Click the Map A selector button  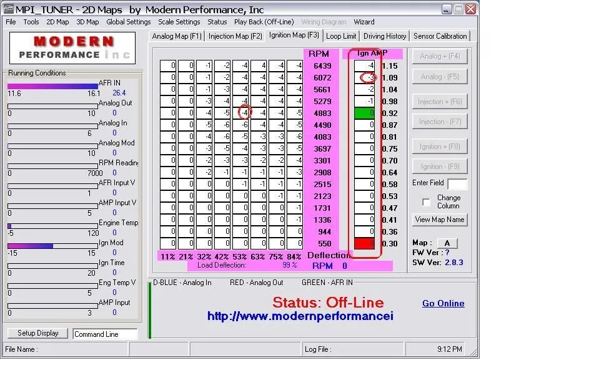point(447,243)
